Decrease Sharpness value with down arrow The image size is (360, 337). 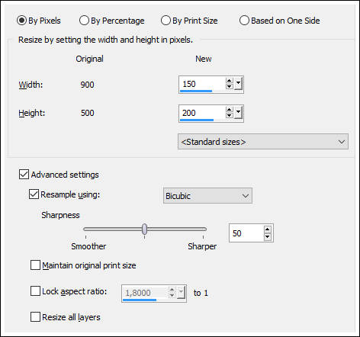pos(267,236)
